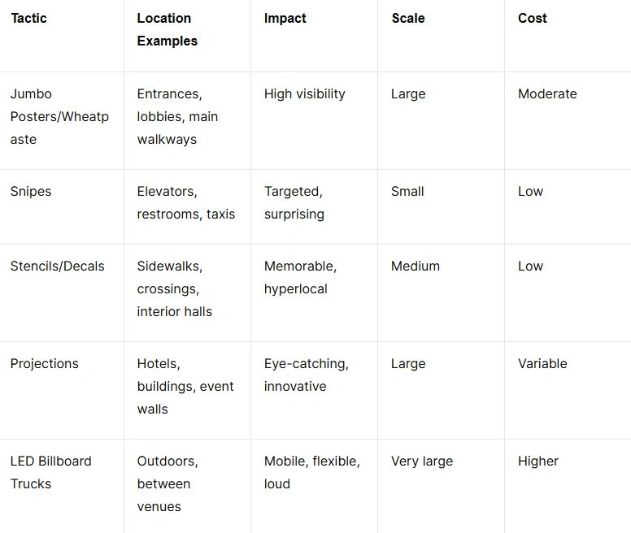This screenshot has width=631, height=533.
Task: Click the LED Billboard Trucks cell
Action: [x=50, y=472]
